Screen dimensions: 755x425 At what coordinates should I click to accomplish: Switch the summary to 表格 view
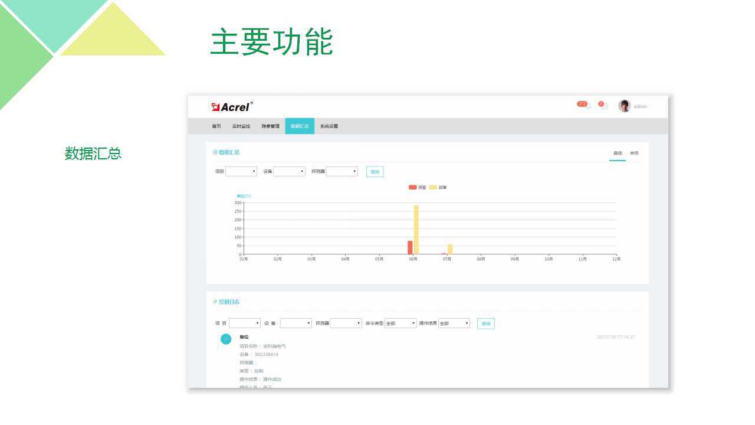[634, 153]
